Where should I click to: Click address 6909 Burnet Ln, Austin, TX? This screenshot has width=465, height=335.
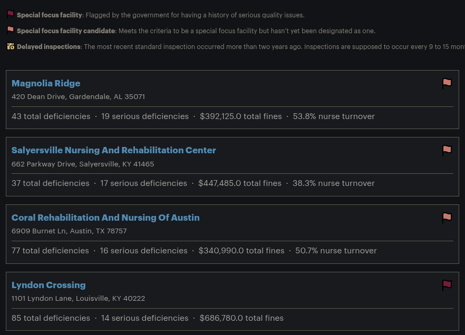click(69, 231)
